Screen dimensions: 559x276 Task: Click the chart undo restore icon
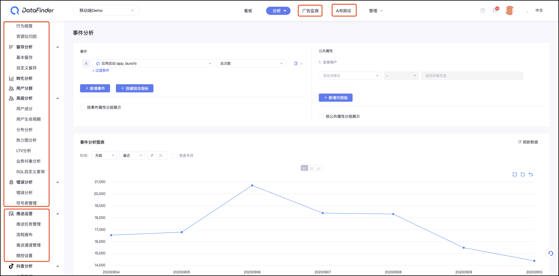coord(531,174)
